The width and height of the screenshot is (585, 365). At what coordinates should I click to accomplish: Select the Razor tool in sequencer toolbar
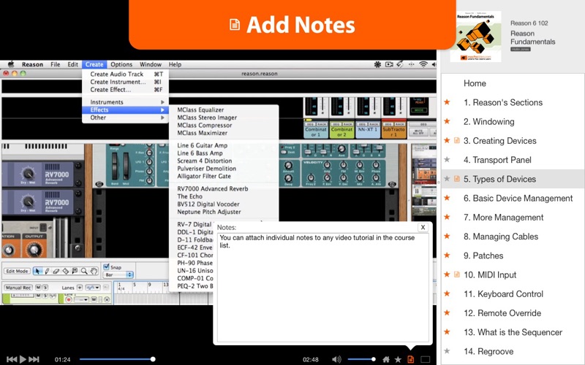coord(65,271)
